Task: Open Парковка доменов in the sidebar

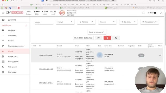Action: pyautogui.click(x=15, y=46)
